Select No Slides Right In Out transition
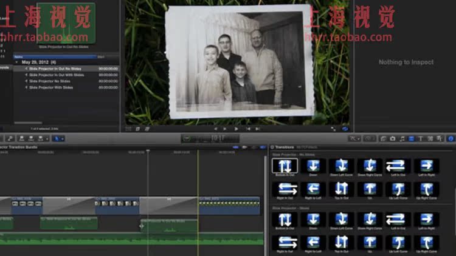456x256 pixels. 285,190
